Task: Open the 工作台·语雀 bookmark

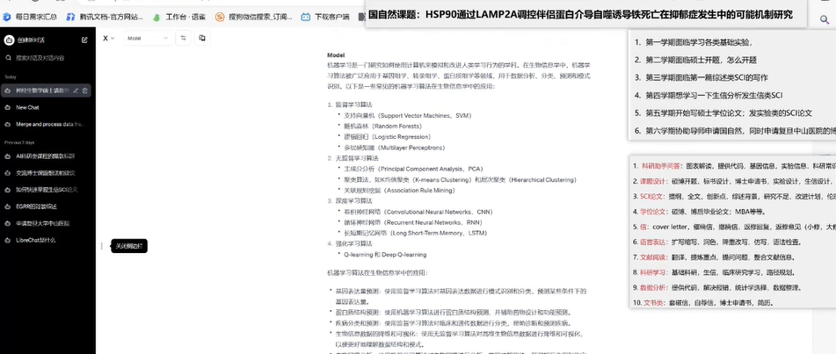Action: (x=179, y=17)
